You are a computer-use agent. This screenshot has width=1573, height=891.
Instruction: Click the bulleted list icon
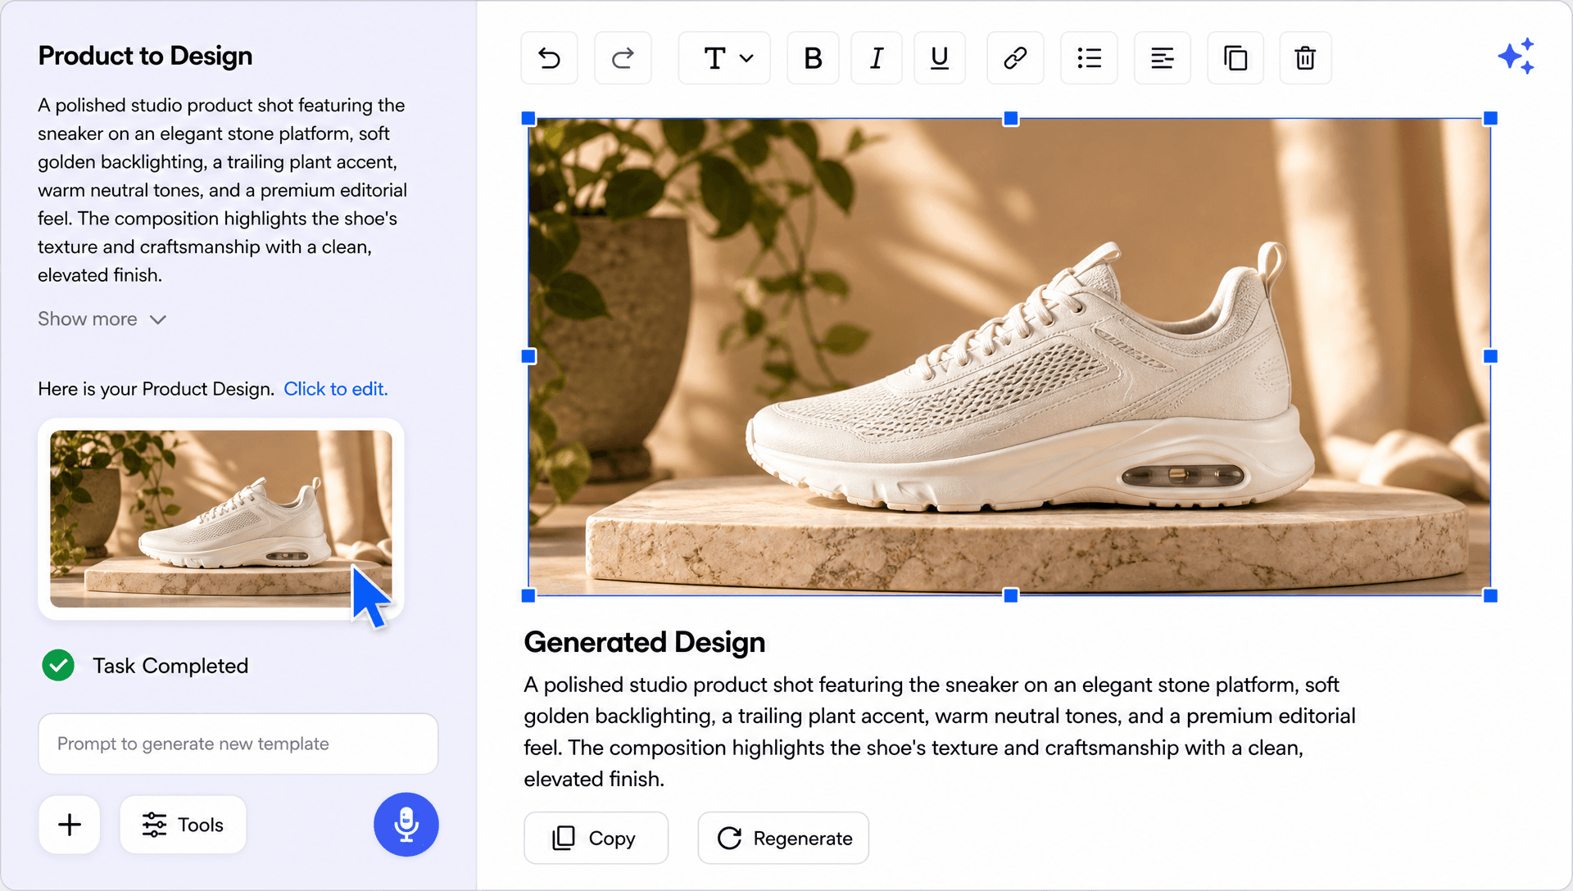click(1089, 58)
